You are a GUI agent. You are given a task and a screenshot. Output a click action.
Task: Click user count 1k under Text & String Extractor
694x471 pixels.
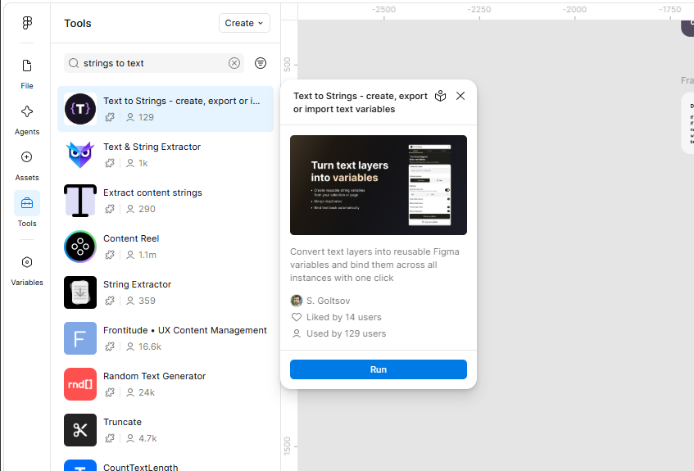coord(143,163)
